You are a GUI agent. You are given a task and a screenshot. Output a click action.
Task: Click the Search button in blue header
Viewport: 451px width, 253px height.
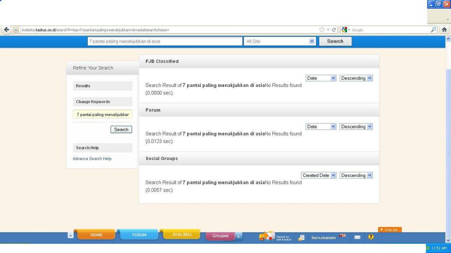(335, 41)
